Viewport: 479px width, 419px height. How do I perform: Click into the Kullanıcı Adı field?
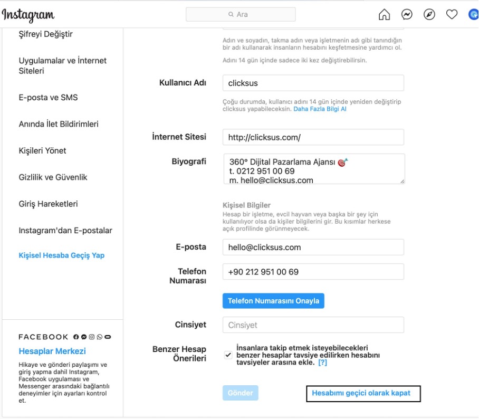(313, 83)
